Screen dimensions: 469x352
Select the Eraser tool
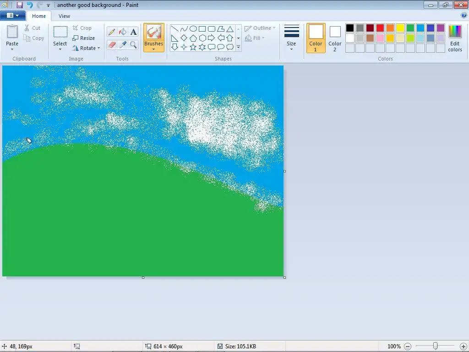pyautogui.click(x=112, y=45)
